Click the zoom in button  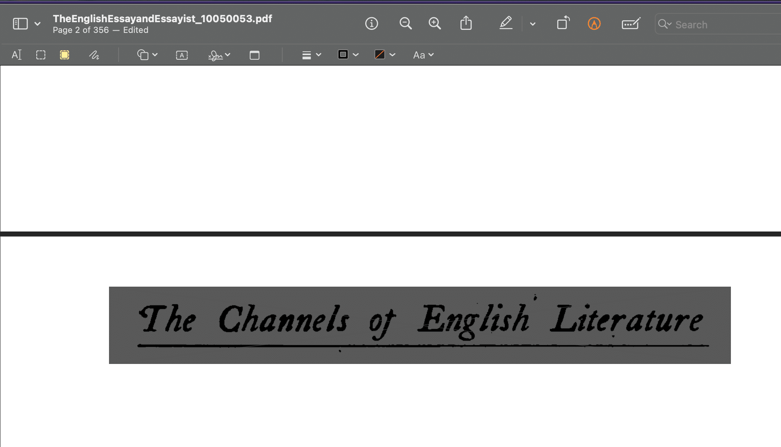(434, 24)
